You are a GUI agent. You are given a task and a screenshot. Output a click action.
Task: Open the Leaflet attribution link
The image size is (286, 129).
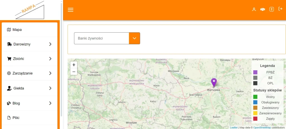tap(234, 127)
